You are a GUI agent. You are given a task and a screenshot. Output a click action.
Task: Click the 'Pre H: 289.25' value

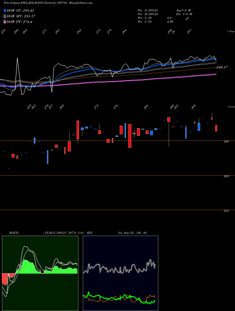pos(148,14)
